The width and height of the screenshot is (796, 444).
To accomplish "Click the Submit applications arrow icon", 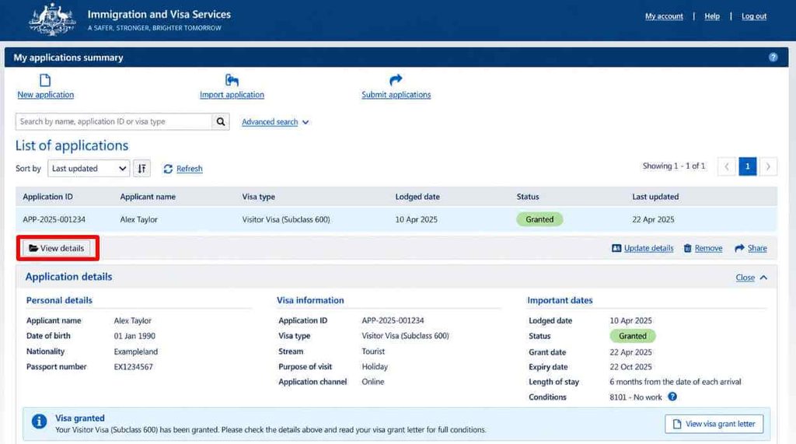I will (396, 80).
